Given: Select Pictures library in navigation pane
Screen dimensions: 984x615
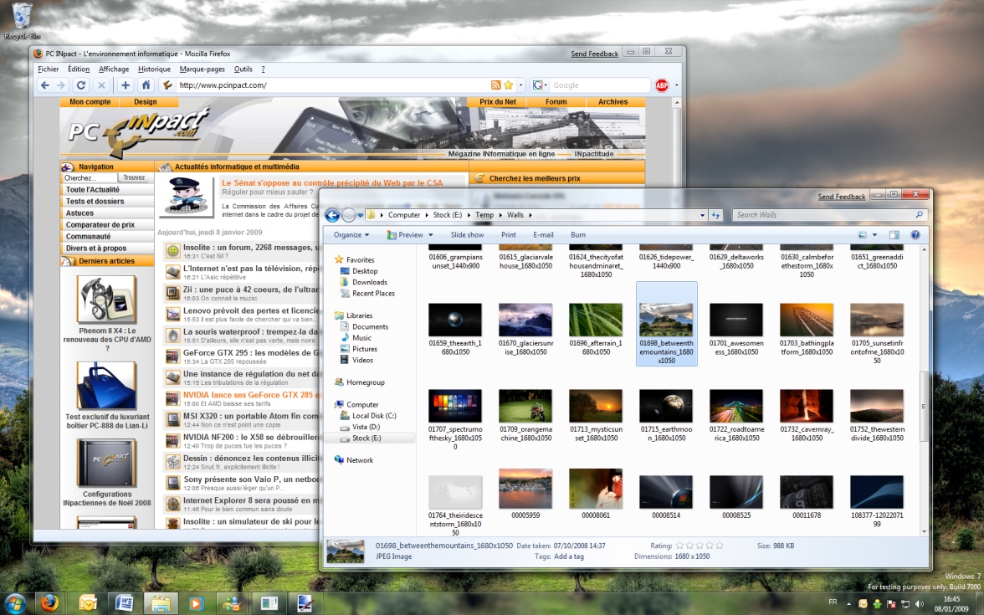Looking at the screenshot, I should [x=364, y=349].
